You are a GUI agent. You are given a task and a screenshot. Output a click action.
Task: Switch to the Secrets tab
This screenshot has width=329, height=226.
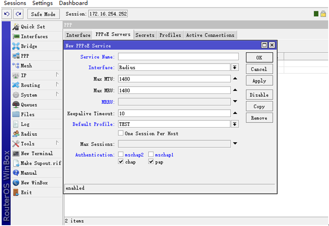(145, 35)
